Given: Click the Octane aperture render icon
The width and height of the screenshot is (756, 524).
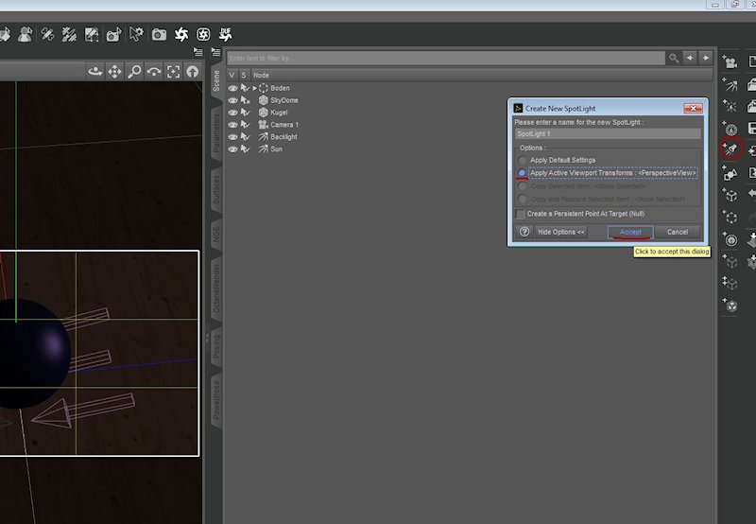Looking at the screenshot, I should [x=181, y=34].
